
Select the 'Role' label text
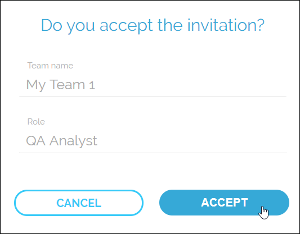pyautogui.click(x=36, y=122)
